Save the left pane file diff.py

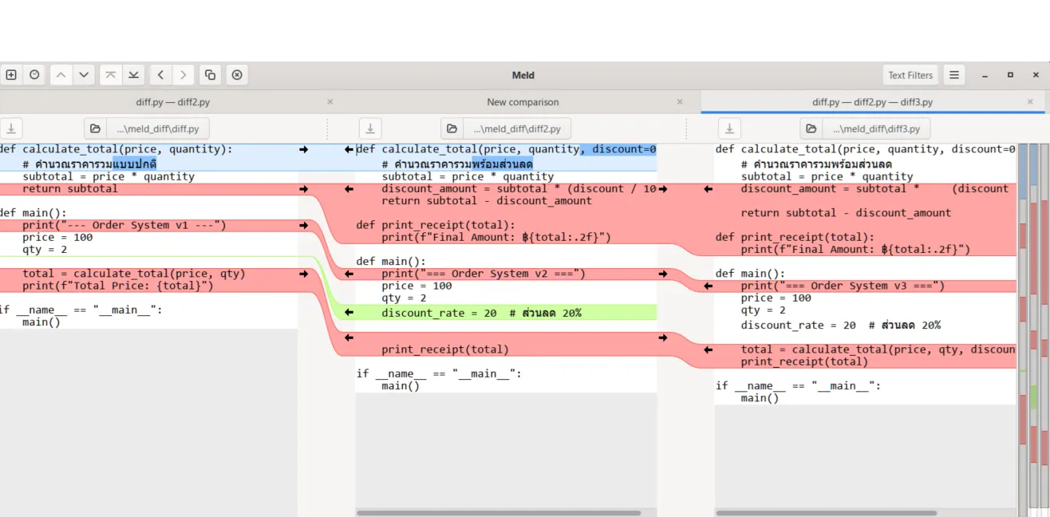11,128
